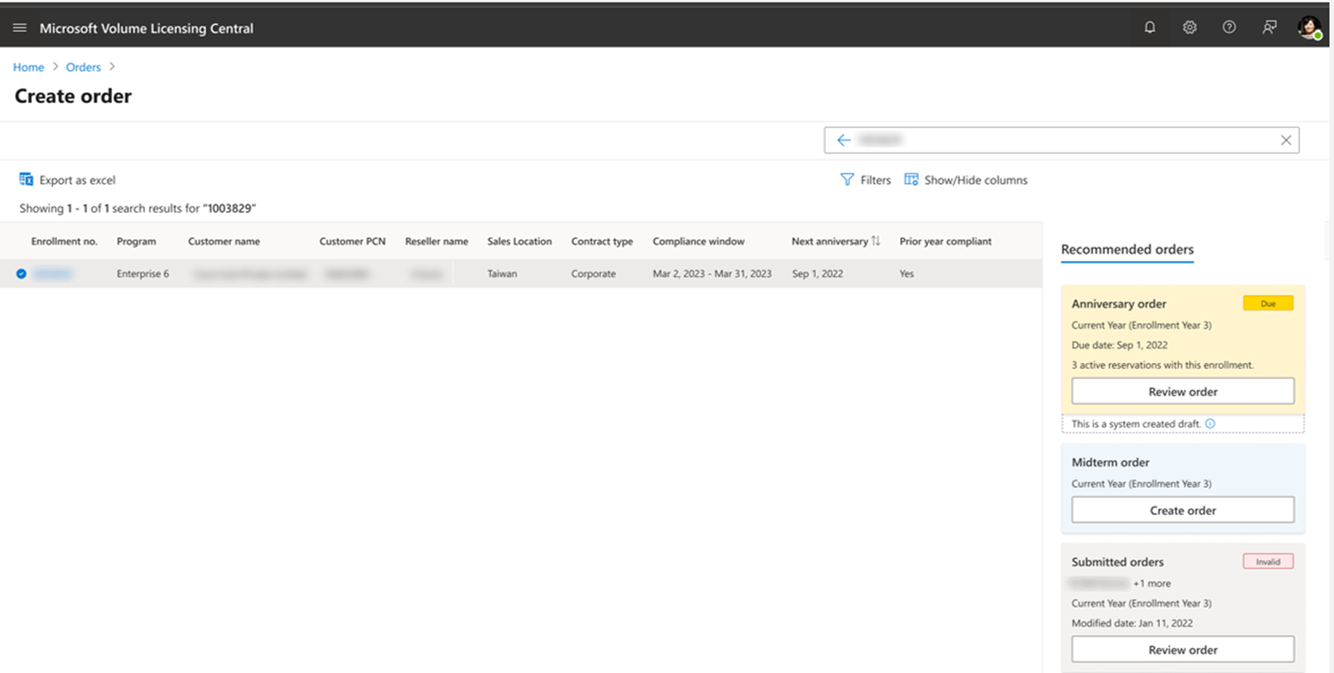Review the Submitted orders

(x=1182, y=649)
